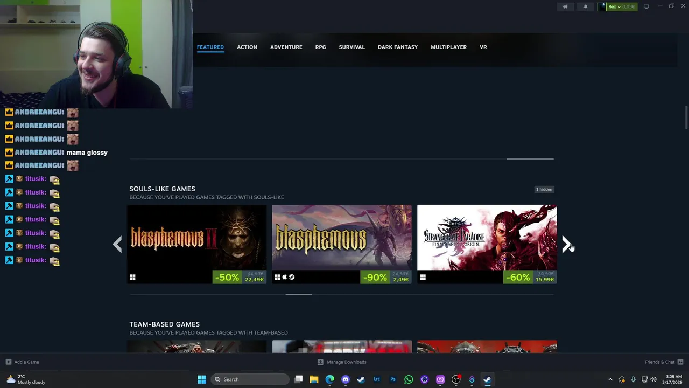Click Add a Game button

22,362
